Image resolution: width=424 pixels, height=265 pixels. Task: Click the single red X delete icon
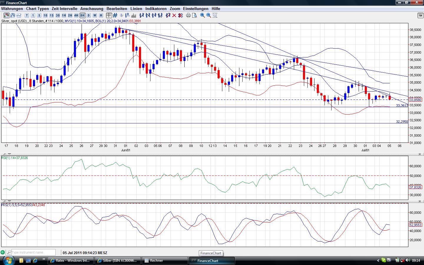[x=174, y=15]
